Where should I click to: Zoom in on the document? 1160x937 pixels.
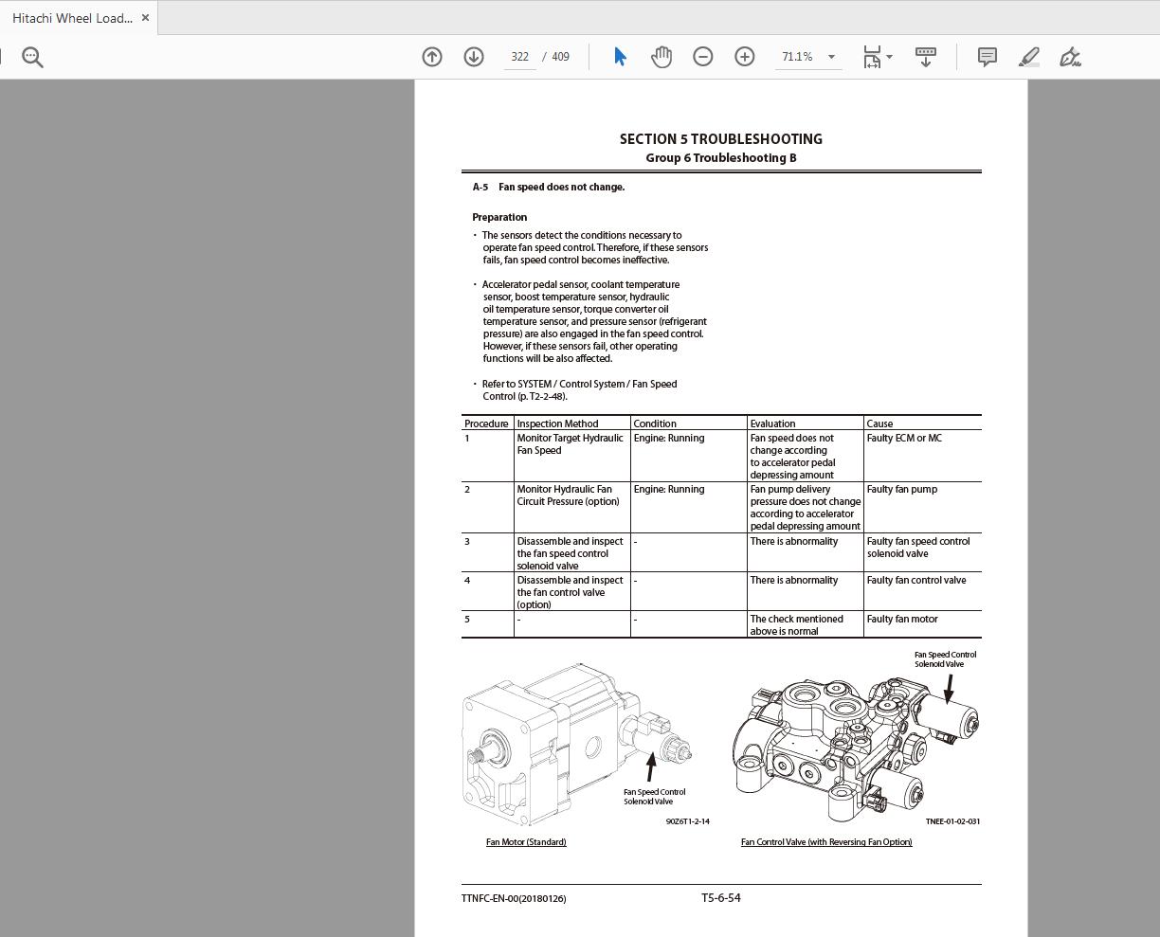(744, 57)
